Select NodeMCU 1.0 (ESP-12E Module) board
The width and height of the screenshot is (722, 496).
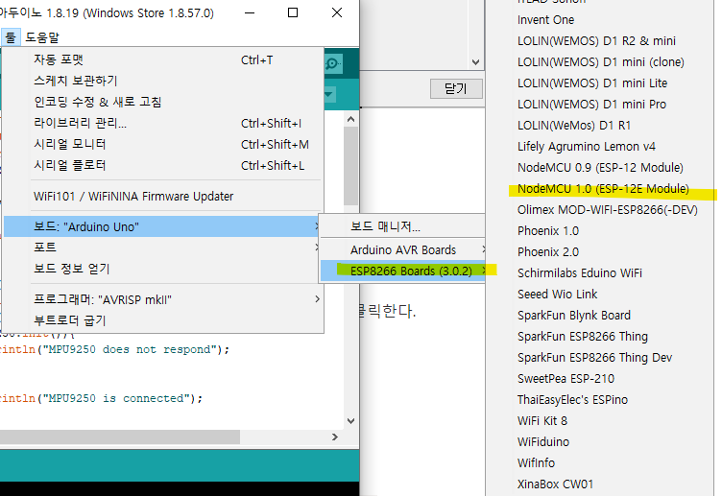tap(600, 189)
